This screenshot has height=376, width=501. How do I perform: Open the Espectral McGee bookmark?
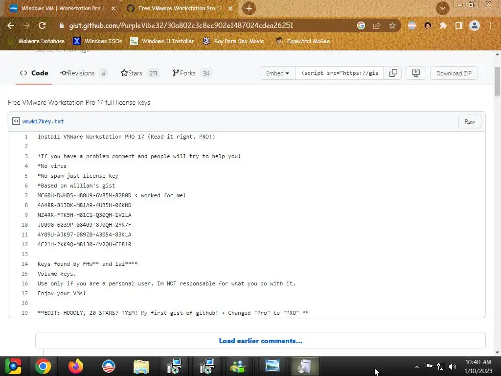(x=303, y=41)
